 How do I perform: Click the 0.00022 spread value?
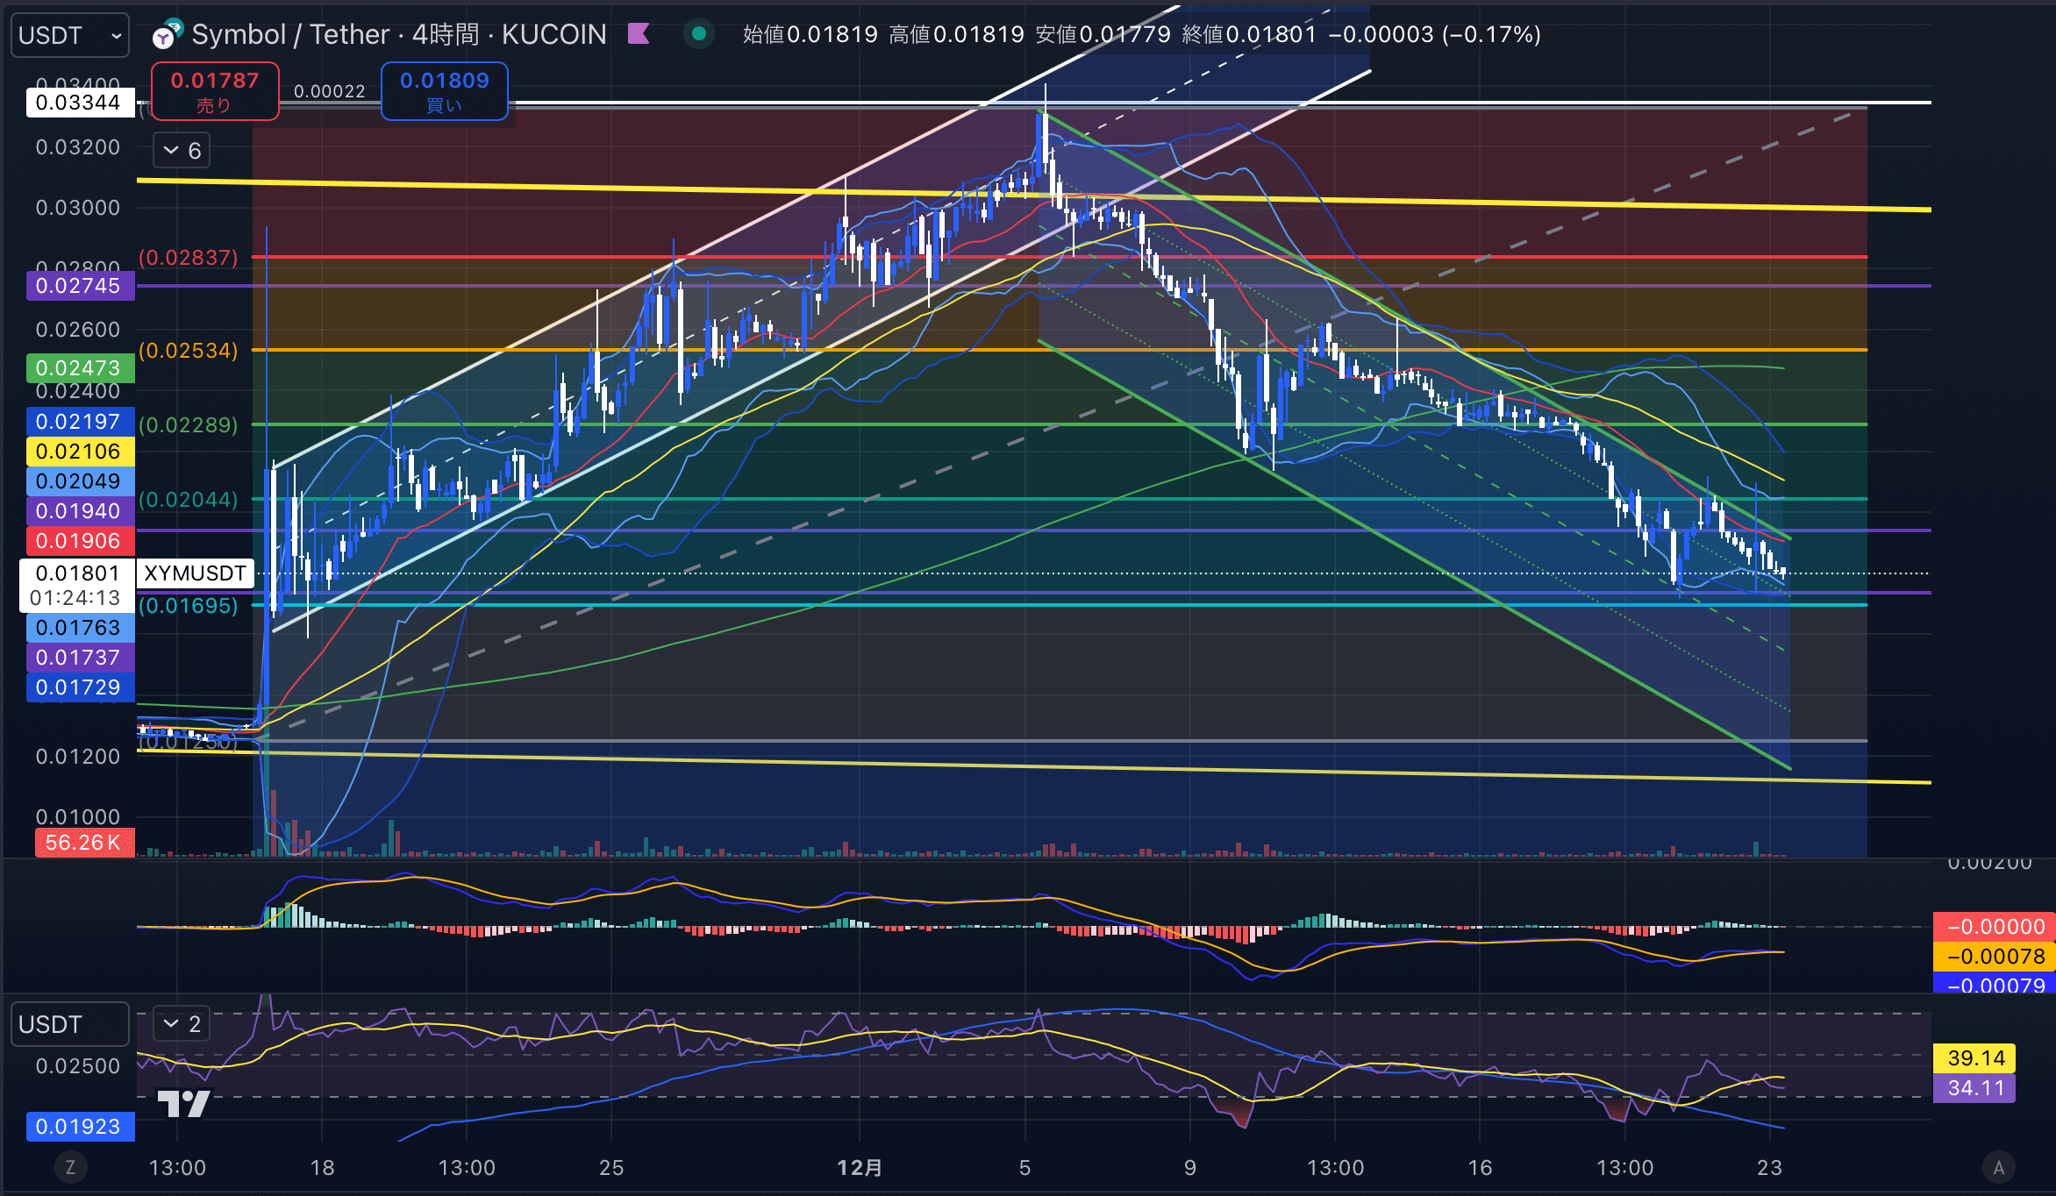(x=329, y=91)
